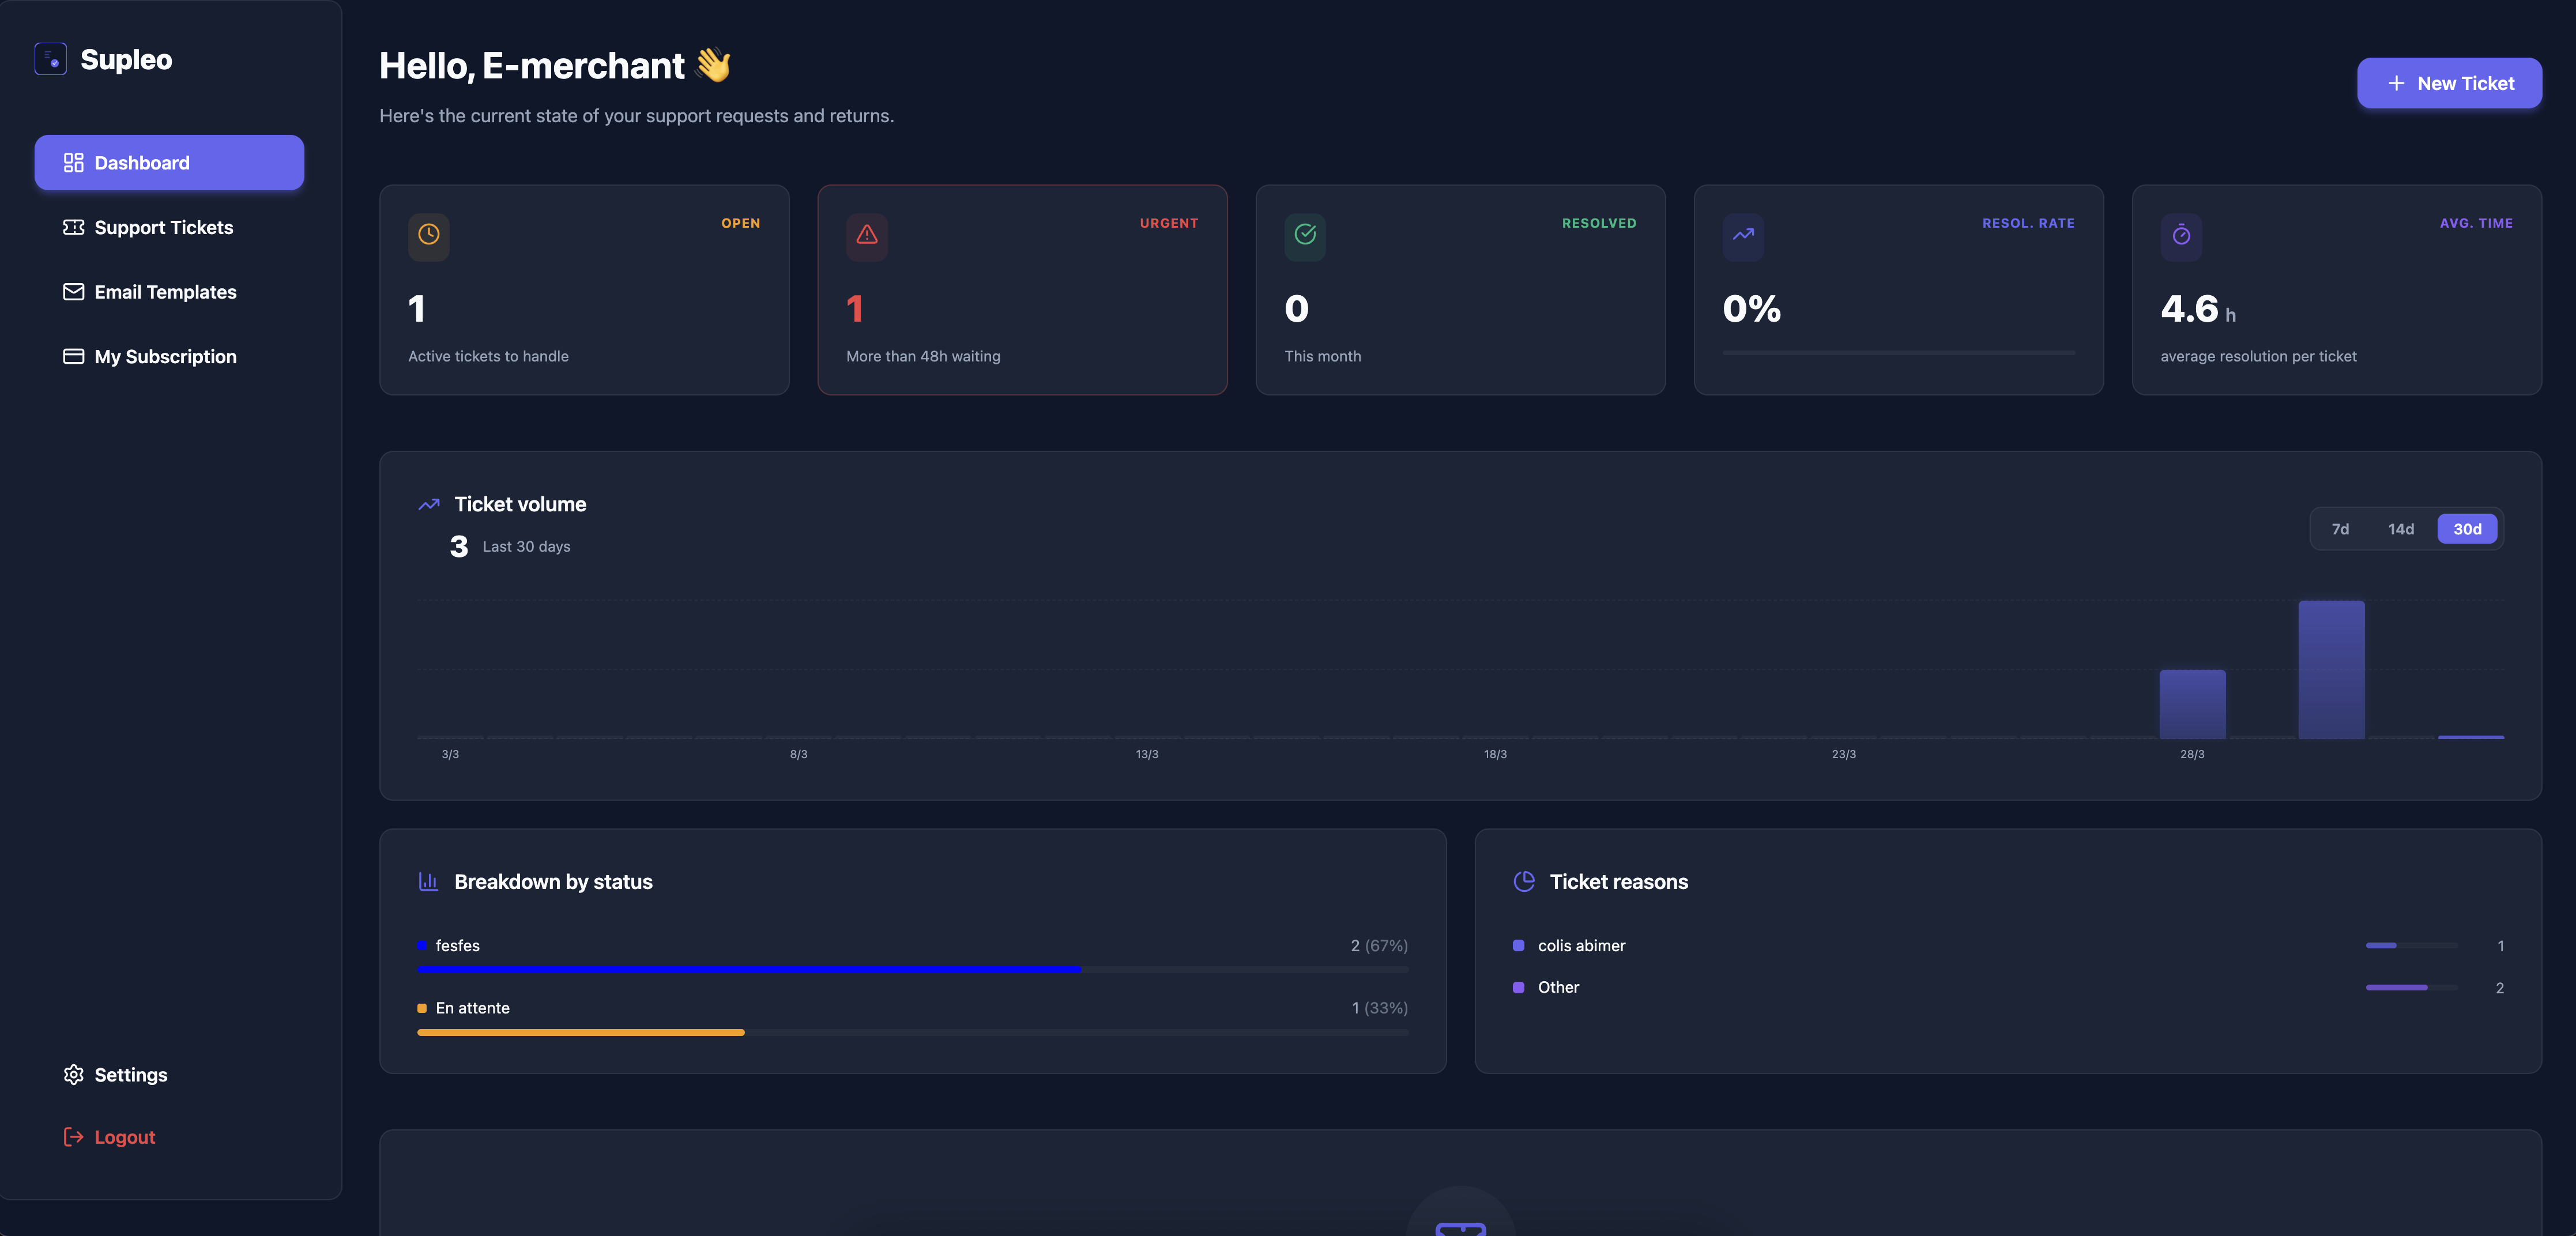Click the Supleo logo icon

(50, 59)
